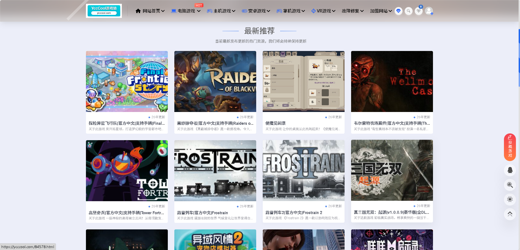
Task: Open notifications bell icon in header
Action: tap(419, 11)
